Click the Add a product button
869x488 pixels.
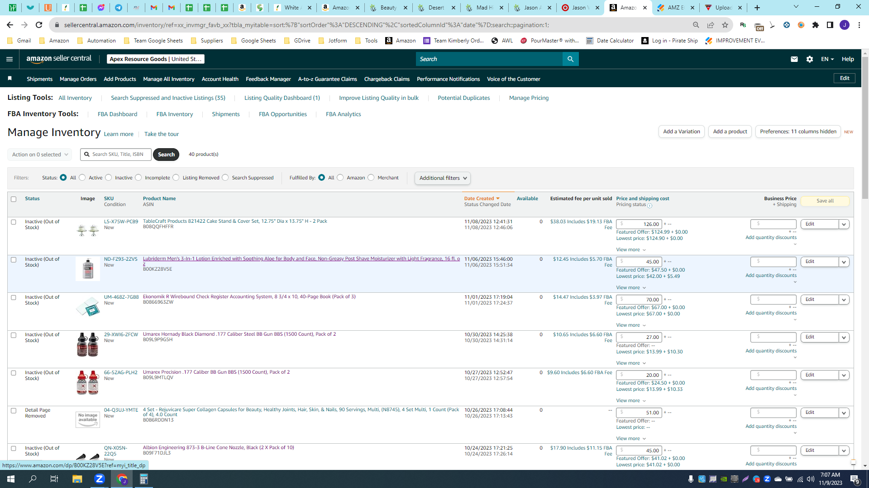730,131
